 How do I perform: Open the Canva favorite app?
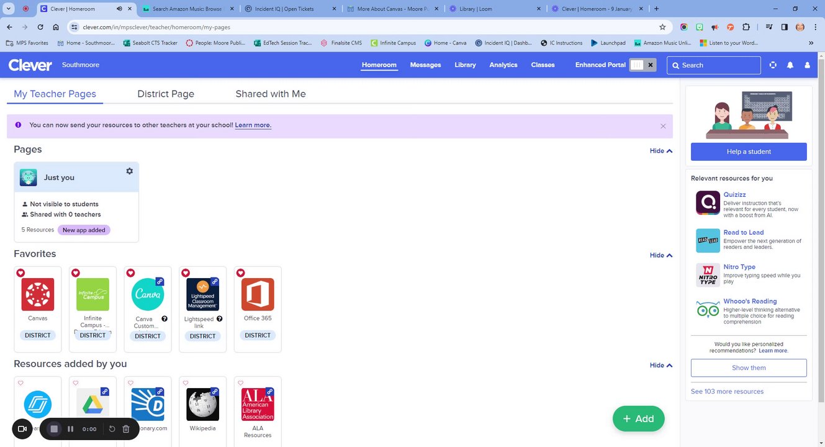click(x=148, y=294)
